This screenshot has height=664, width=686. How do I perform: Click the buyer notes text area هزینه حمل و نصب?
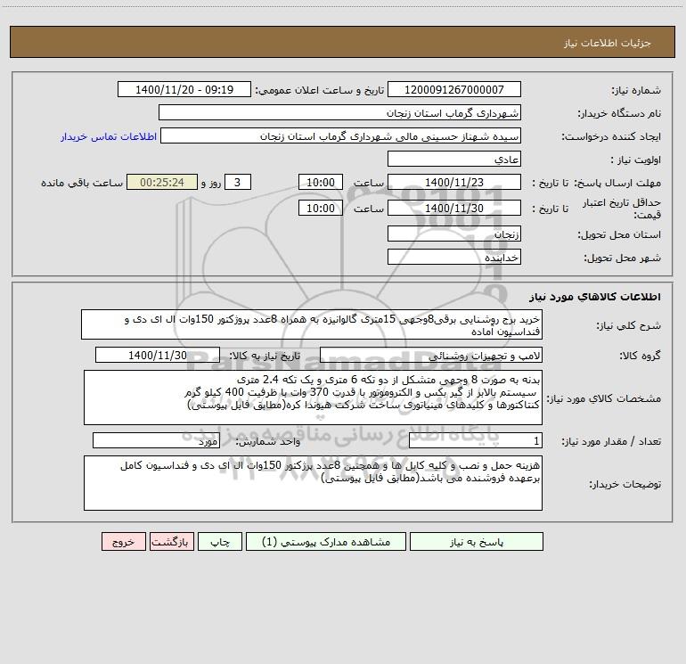pyautogui.click(x=313, y=483)
